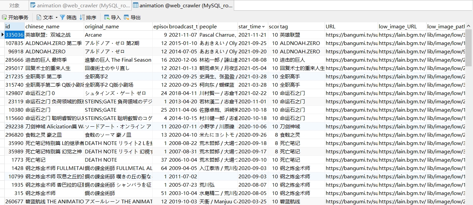The image size is (473, 205).
Task: Click the Export (导出) icon
Action: click(127, 17)
